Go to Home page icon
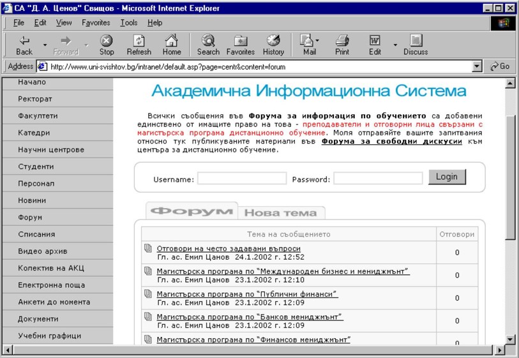This screenshot has width=519, height=358. click(172, 45)
